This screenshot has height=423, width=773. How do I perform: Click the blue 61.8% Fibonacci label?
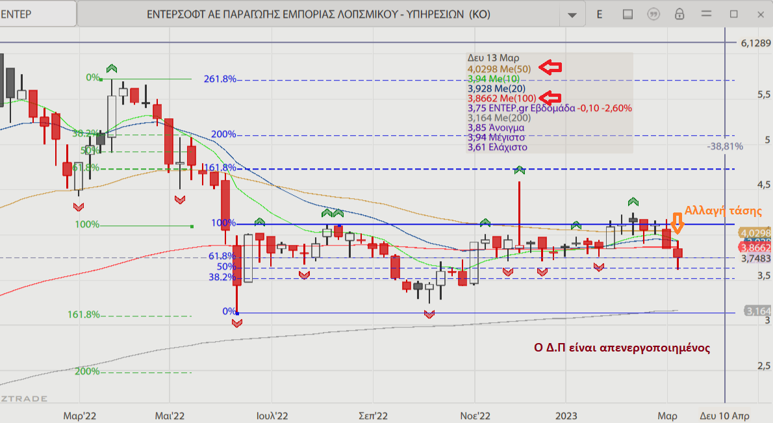point(222,256)
